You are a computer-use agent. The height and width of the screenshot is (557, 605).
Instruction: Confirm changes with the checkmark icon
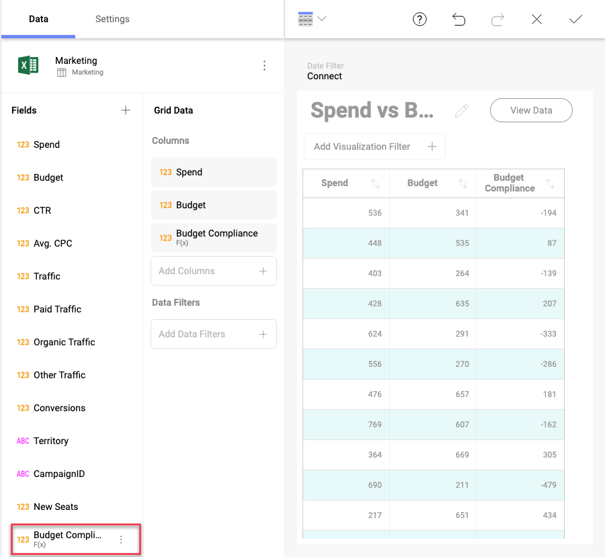(x=575, y=19)
